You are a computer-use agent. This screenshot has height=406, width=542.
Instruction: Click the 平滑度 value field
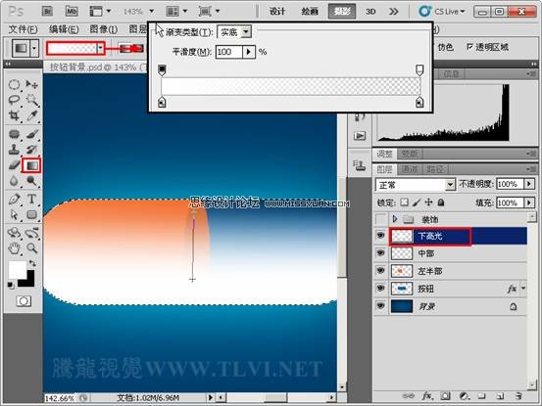(228, 52)
